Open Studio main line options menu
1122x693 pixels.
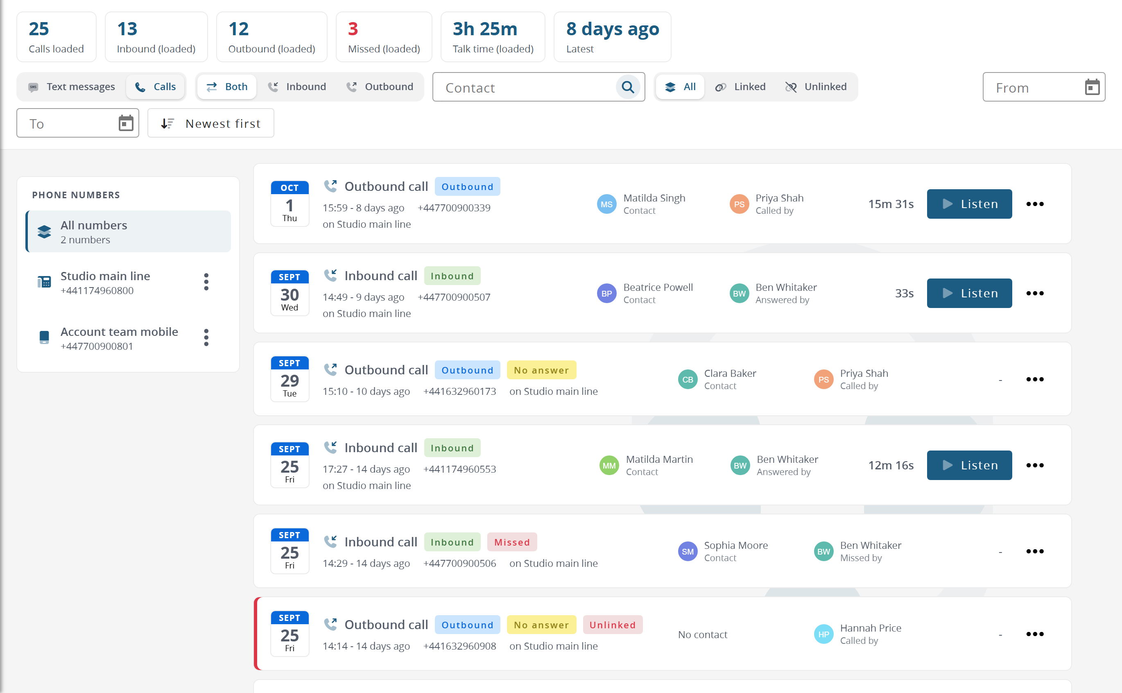point(206,282)
